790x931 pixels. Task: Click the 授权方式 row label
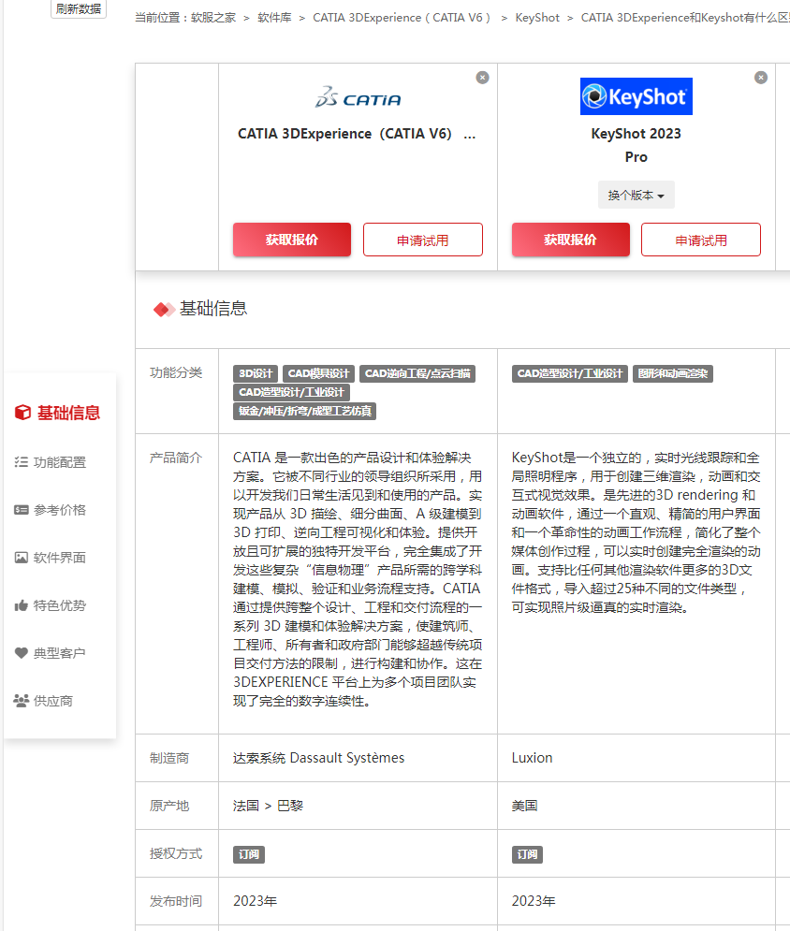tap(176, 853)
